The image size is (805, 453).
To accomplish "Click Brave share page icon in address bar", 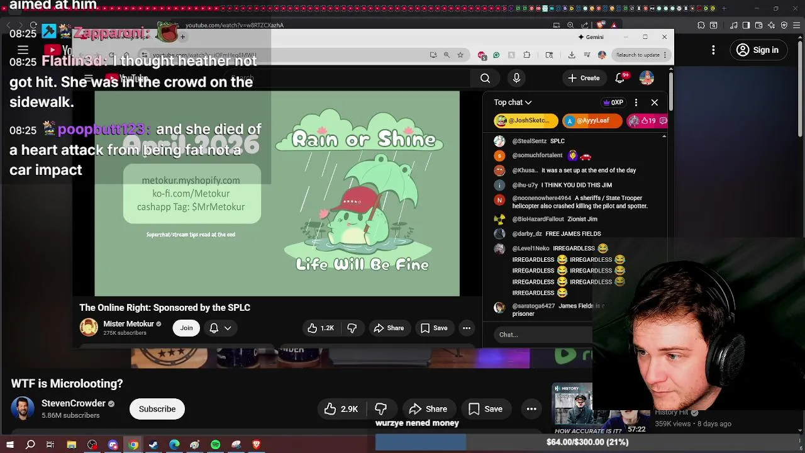I will 584,25.
